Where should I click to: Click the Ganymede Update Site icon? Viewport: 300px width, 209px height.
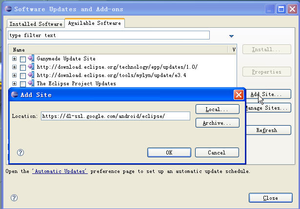(31, 58)
